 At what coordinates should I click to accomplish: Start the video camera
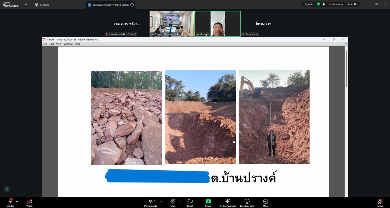click(29, 201)
